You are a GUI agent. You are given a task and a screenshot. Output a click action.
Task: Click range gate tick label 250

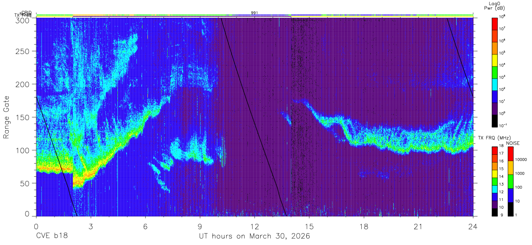[x=23, y=51]
